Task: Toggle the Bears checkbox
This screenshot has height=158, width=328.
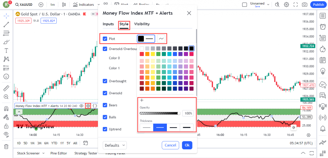Action: (105, 105)
